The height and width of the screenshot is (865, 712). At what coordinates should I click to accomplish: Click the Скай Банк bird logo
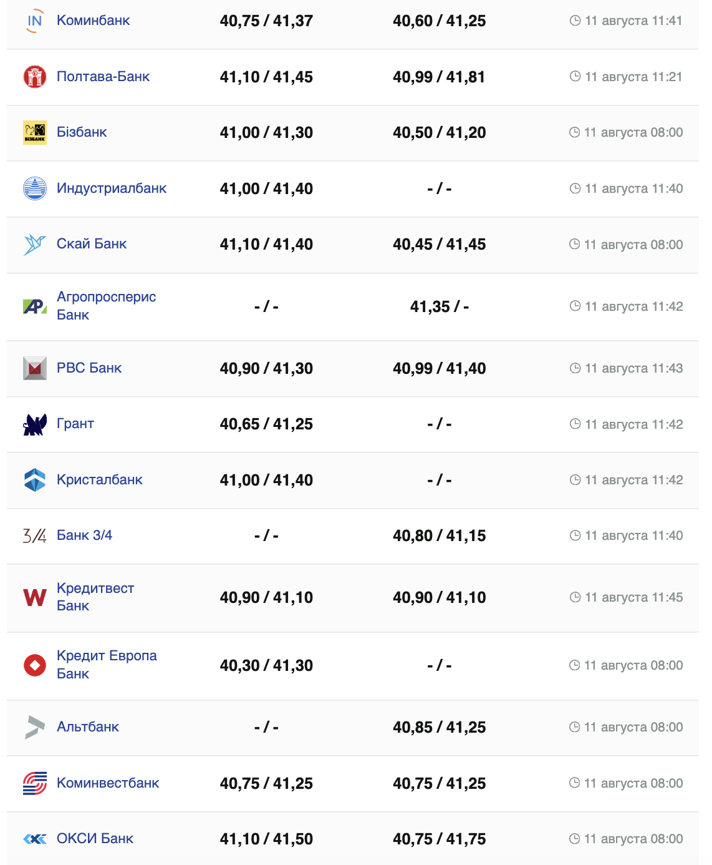click(35, 245)
